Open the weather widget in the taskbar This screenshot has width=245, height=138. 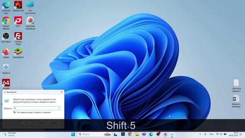tap(10, 134)
